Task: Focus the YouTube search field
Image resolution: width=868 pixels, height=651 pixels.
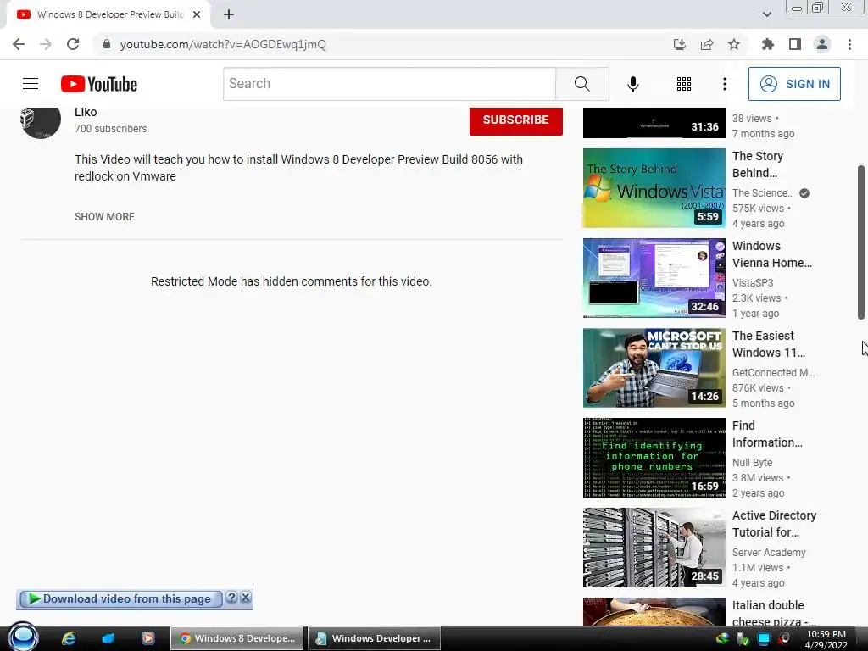Action: (x=389, y=84)
